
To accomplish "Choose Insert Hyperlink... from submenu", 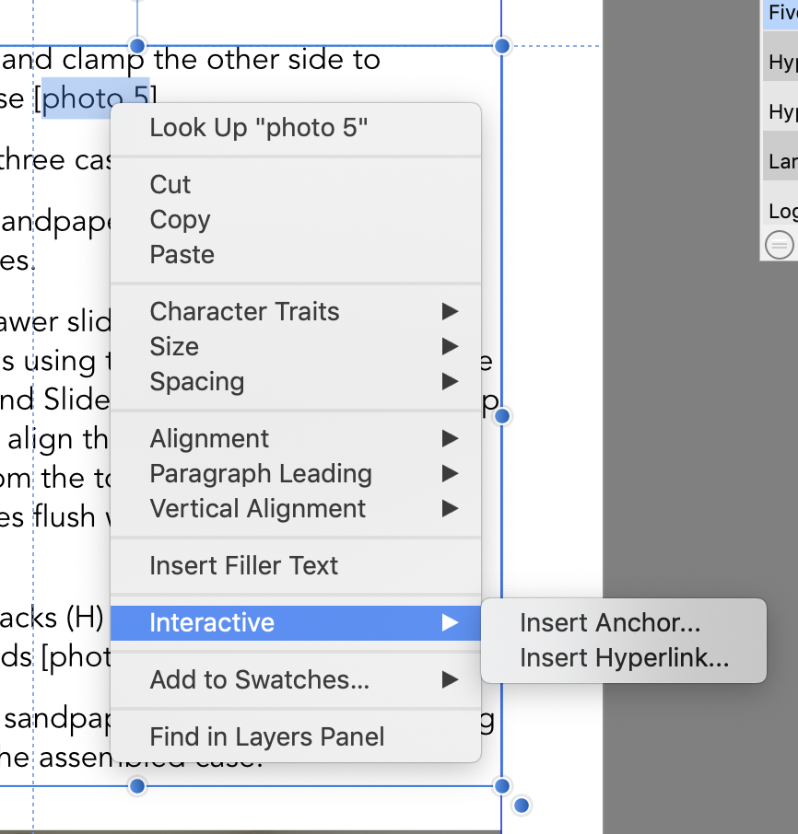I will click(x=624, y=658).
